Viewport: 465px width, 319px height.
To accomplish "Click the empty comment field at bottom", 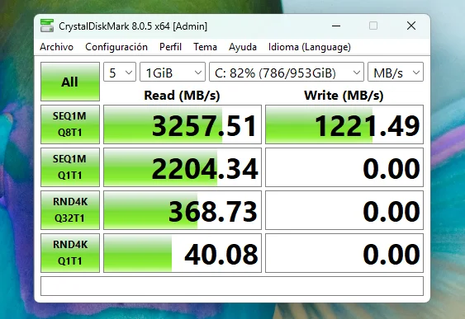I will (x=232, y=286).
